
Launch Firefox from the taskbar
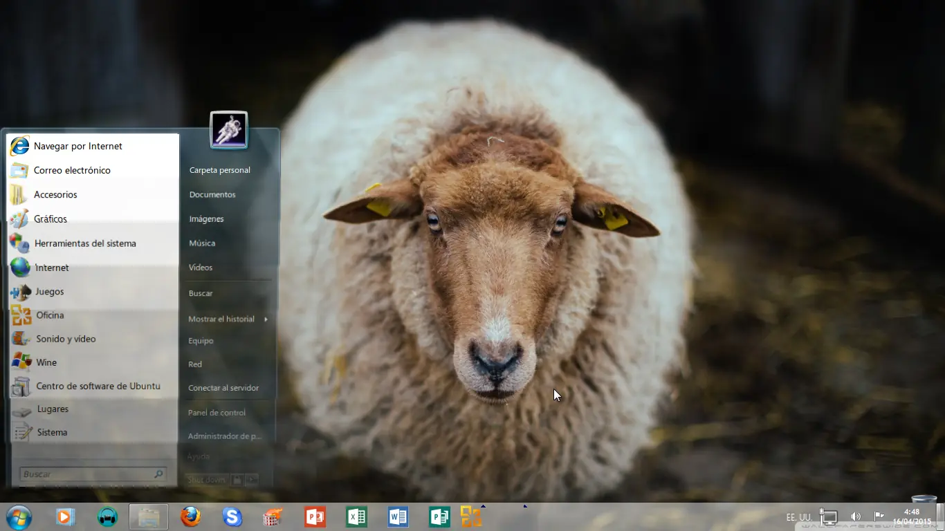190,517
